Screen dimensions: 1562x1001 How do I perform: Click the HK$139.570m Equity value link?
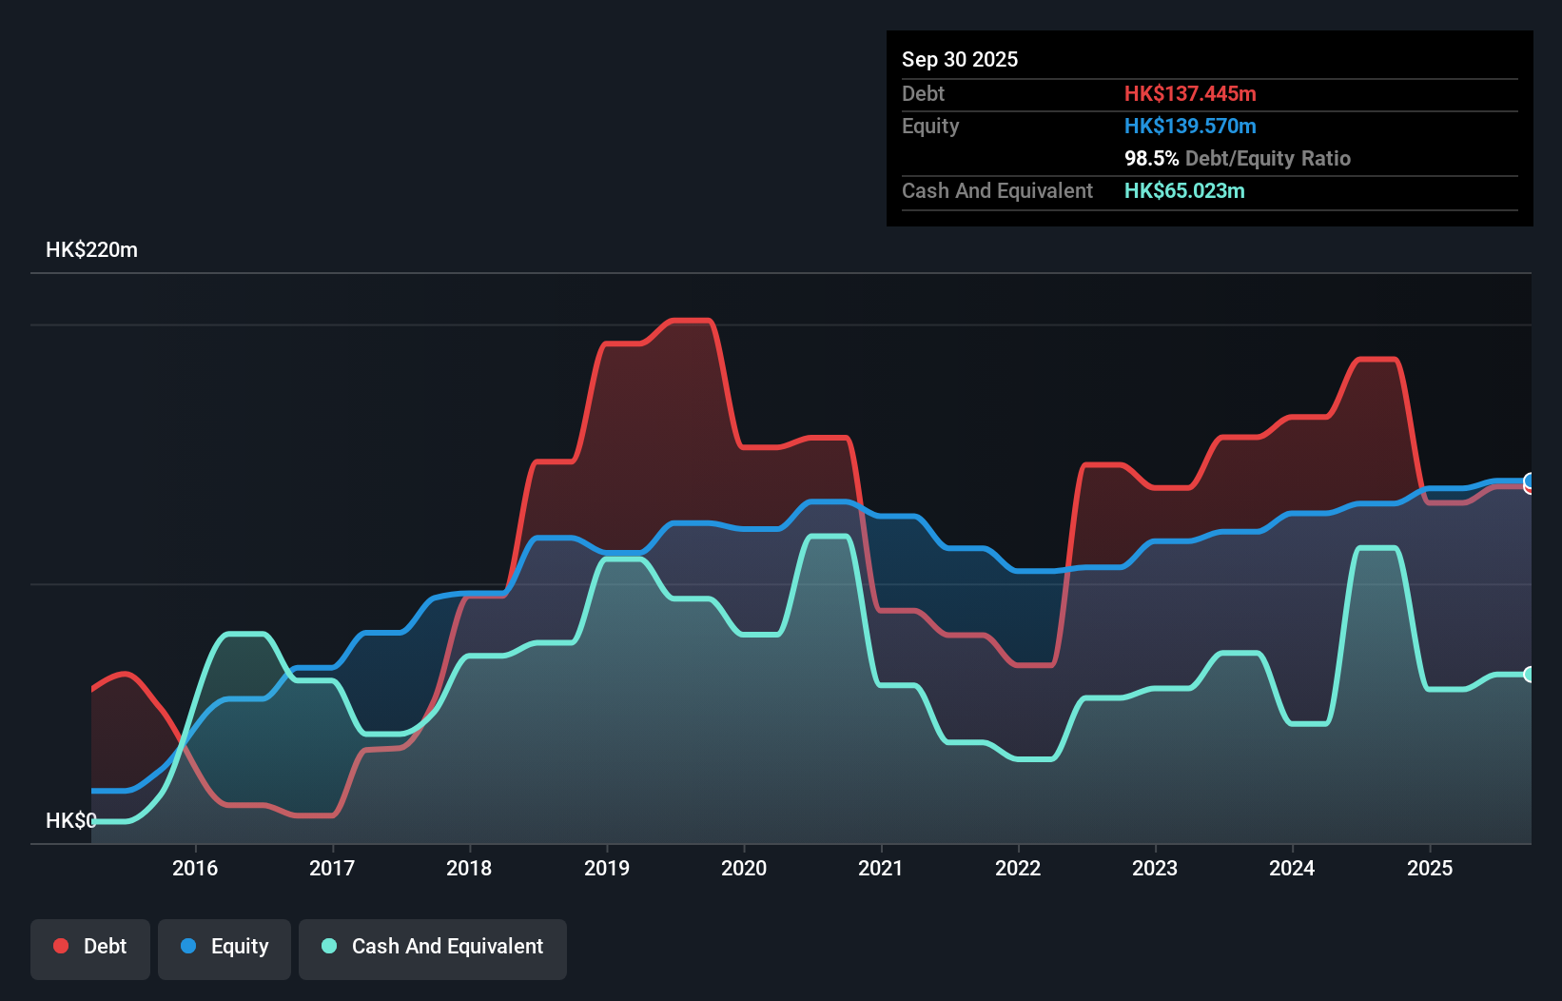point(1190,126)
